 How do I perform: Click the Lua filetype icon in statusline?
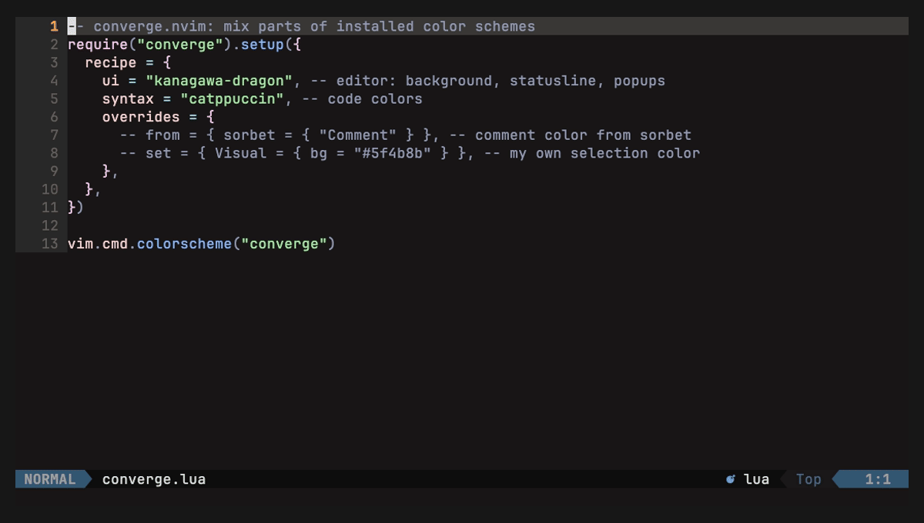(x=731, y=479)
